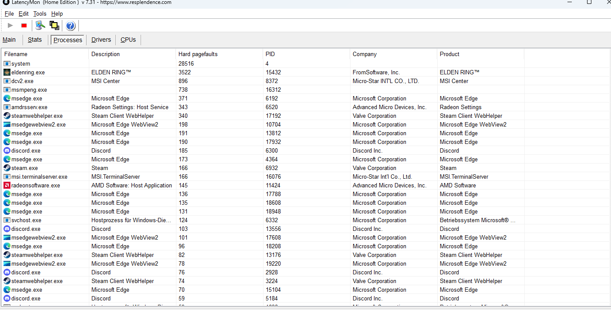Screen dimensions: 611x310
Task: Click the eldenring.exe process icon
Action: coord(7,72)
